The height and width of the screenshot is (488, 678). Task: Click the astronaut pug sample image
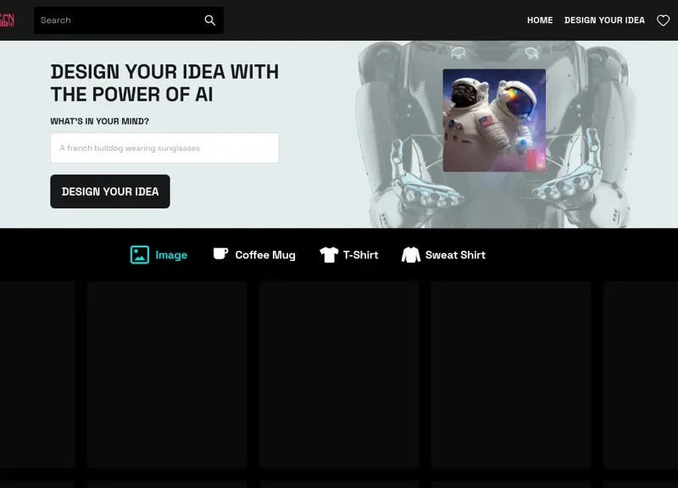pyautogui.click(x=494, y=120)
